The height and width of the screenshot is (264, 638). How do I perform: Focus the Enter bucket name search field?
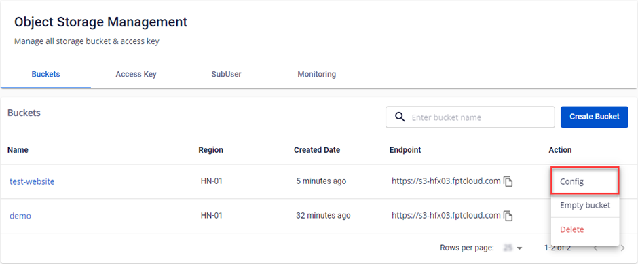point(470,117)
